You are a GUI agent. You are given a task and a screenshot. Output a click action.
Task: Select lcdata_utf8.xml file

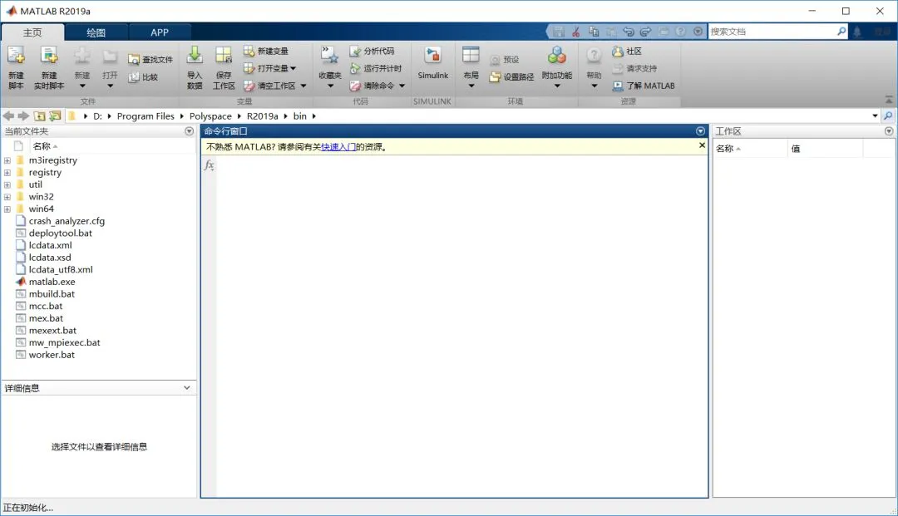[x=61, y=269]
